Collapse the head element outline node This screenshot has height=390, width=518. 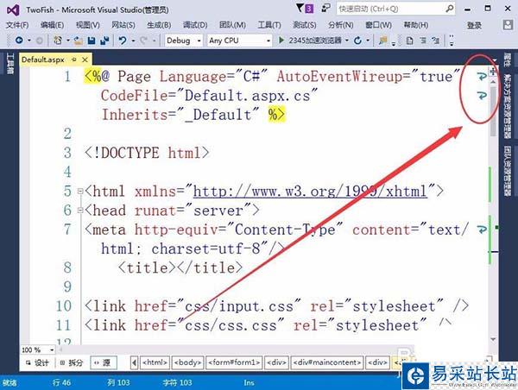tap(80, 210)
